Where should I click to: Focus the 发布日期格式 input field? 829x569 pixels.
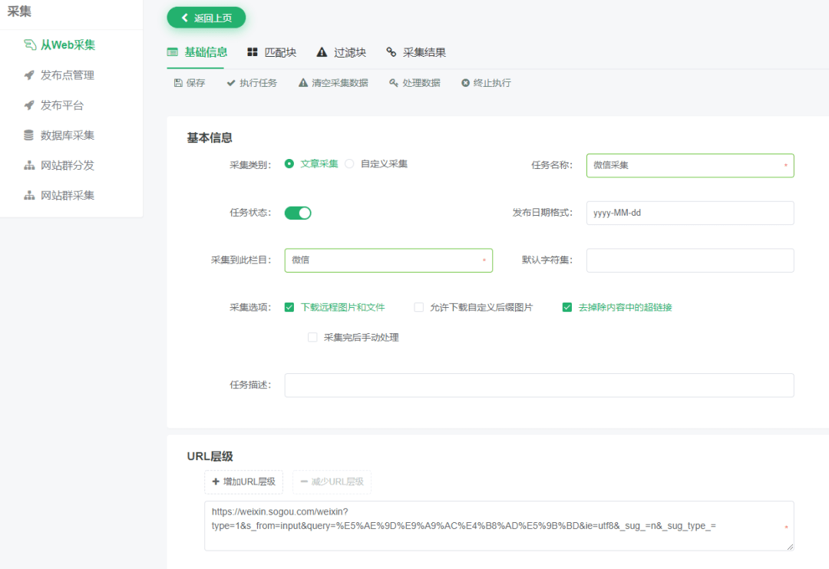690,213
